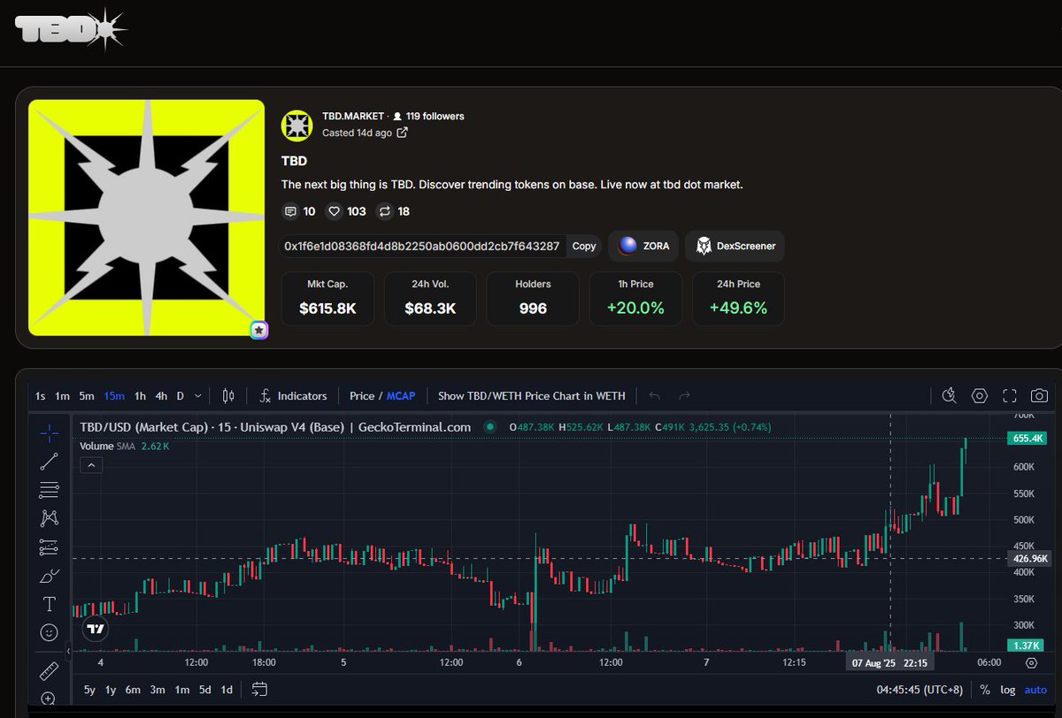Select the 4h timeframe
Viewport: 1062px width, 718px height.
point(161,395)
